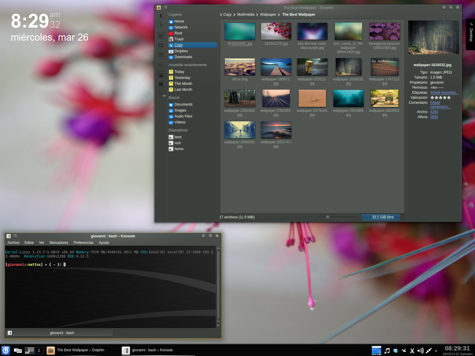Click the Ancho value 4284 link

coord(434,112)
